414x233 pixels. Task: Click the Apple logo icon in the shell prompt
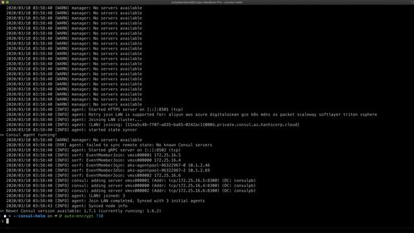5,216
